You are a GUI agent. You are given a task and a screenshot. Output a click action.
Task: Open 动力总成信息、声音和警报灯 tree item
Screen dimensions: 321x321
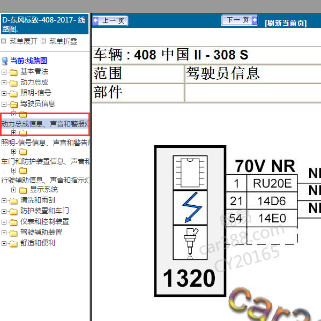tap(45, 124)
